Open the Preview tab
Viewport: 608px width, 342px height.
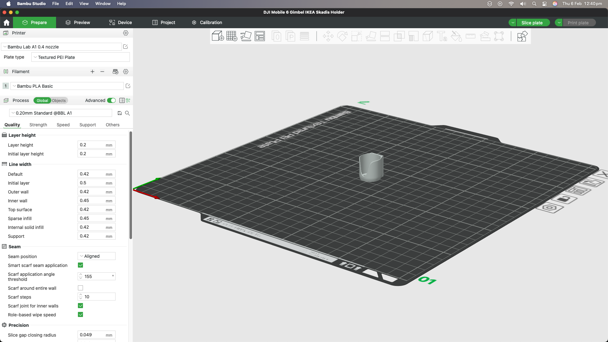point(78,22)
